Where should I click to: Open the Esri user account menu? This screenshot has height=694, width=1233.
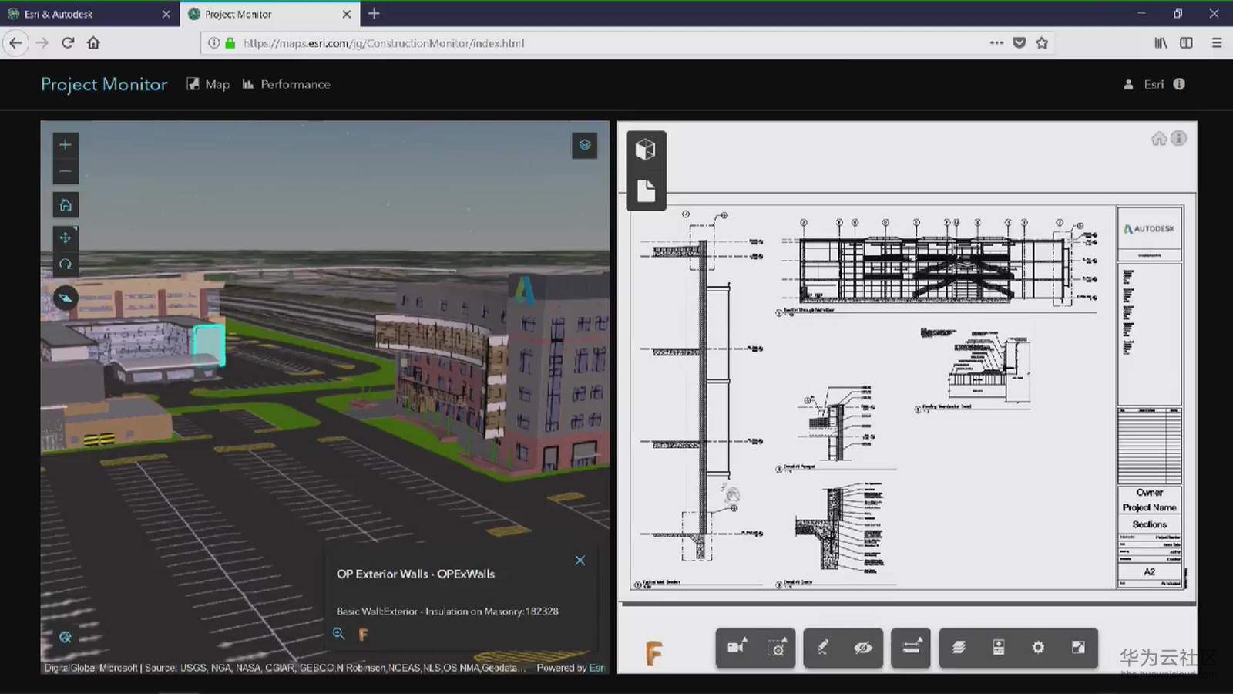(x=1145, y=84)
